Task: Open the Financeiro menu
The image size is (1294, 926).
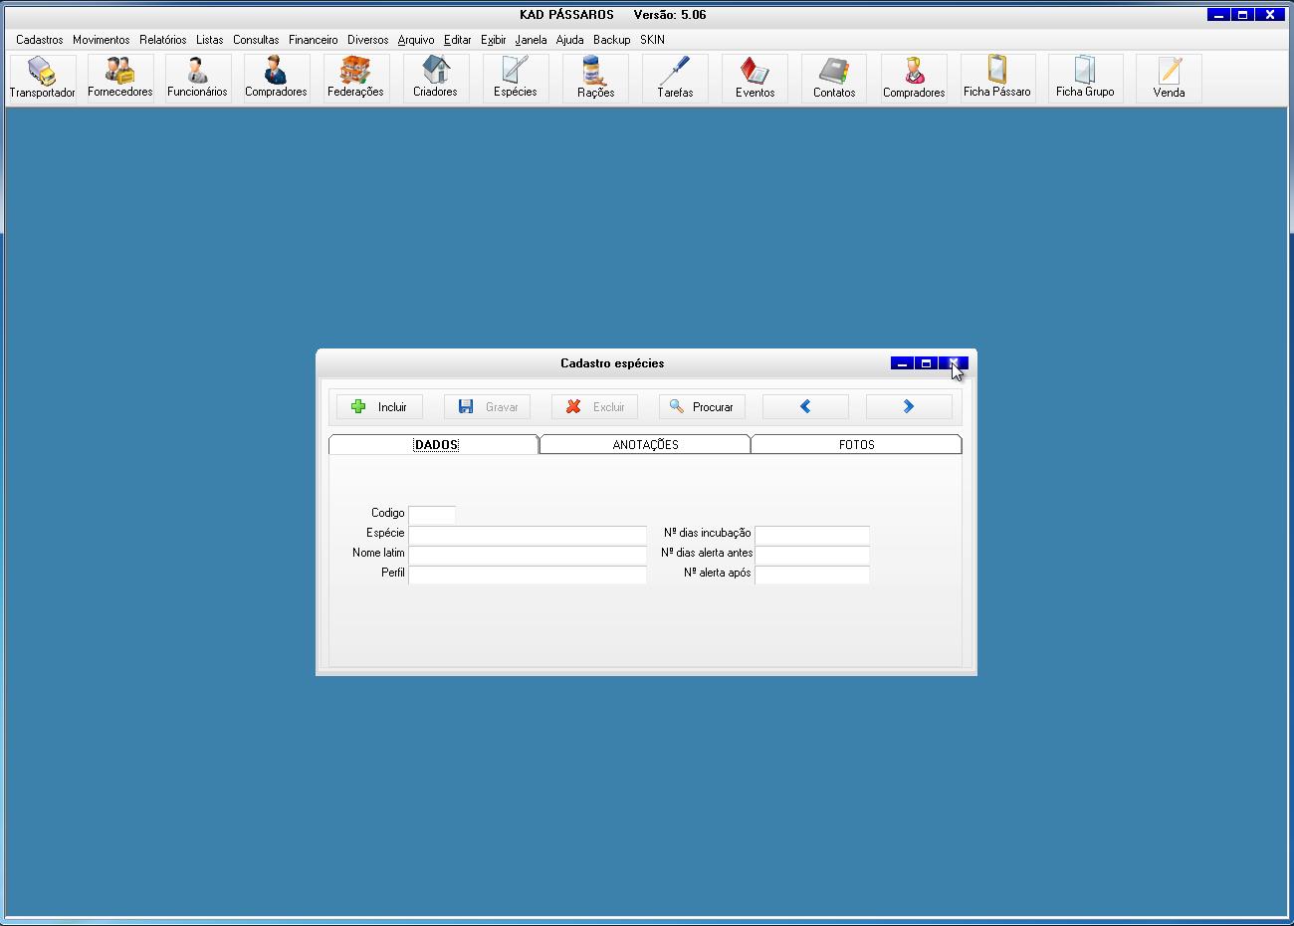Action: coord(314,40)
